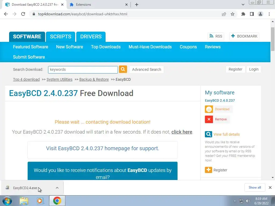Image resolution: width=275 pixels, height=206 pixels.
Task: Select the SOFTWARE tab
Action: click(27, 36)
